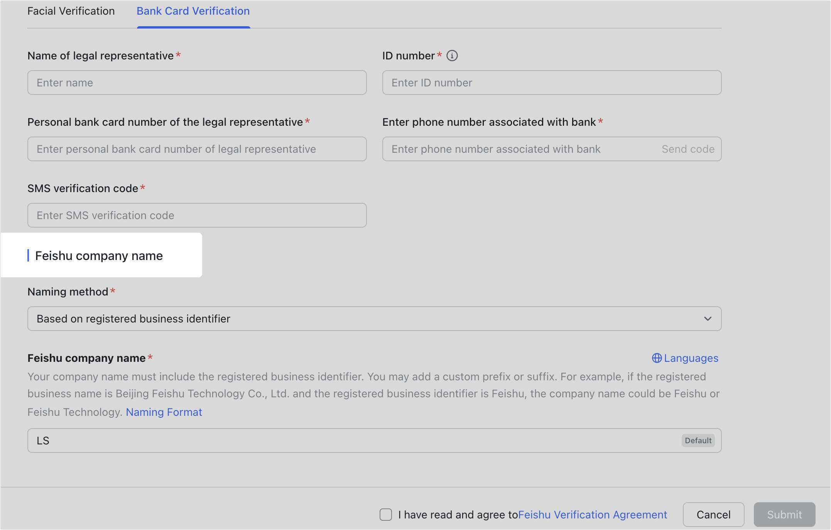Click Send code for SMS verification
Screen dimensions: 831x530
tap(688, 149)
